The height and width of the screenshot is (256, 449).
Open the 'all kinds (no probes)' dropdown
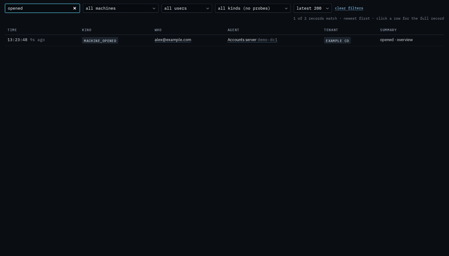point(253,8)
